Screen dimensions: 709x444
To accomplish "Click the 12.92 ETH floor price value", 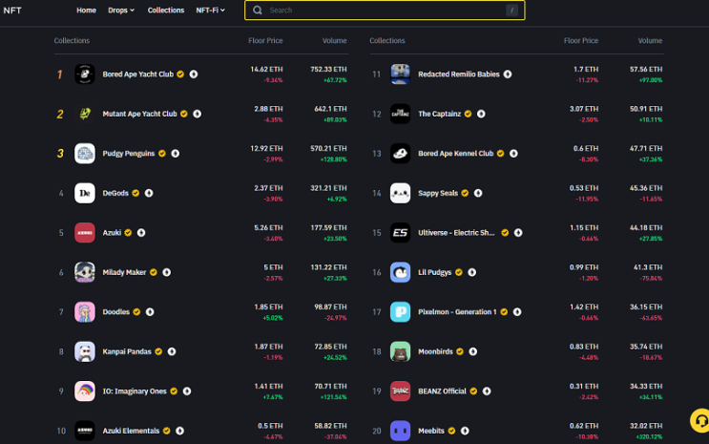I will (267, 148).
